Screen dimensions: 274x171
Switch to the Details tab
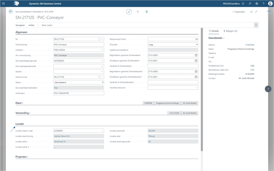(x=214, y=31)
